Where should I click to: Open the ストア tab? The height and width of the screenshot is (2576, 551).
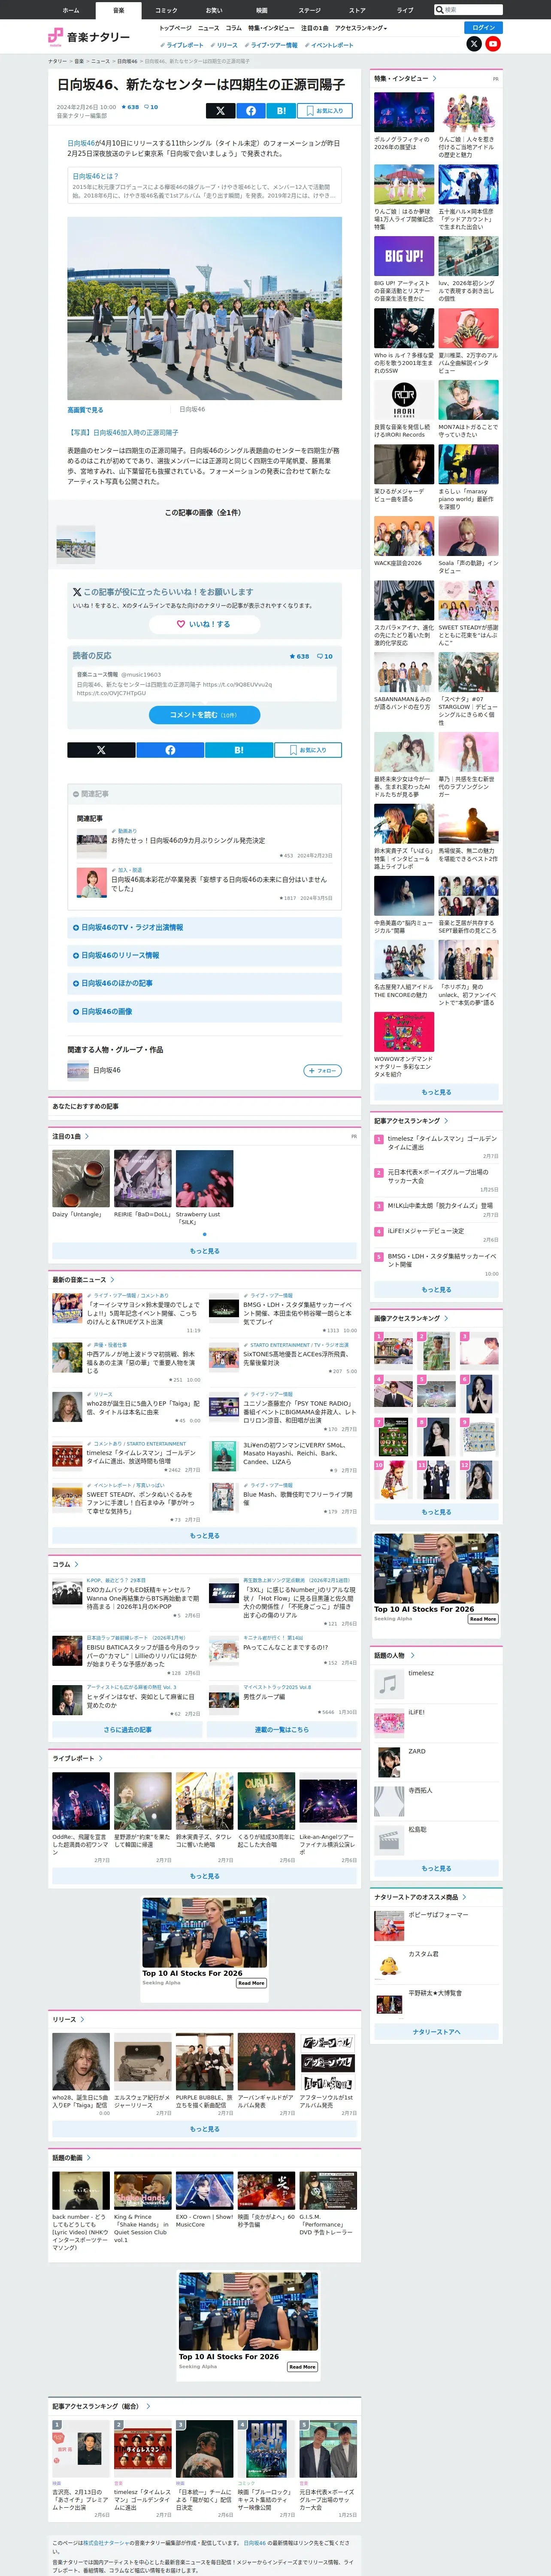pos(357,10)
